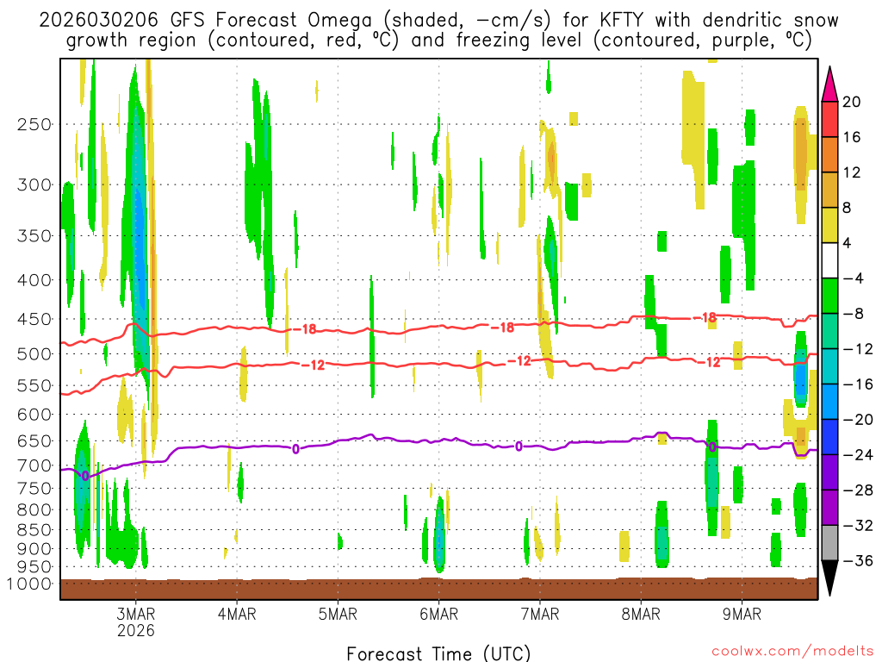Click the 5MAR date axis label
Image resolution: width=882 pixels, height=662 pixels.
[x=338, y=614]
